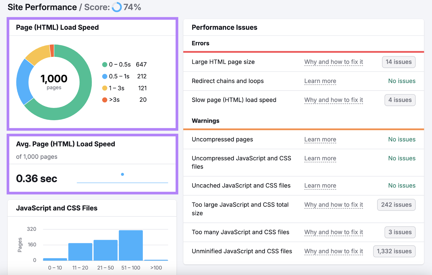Select the 51–100 bar in the histogram

coord(130,245)
